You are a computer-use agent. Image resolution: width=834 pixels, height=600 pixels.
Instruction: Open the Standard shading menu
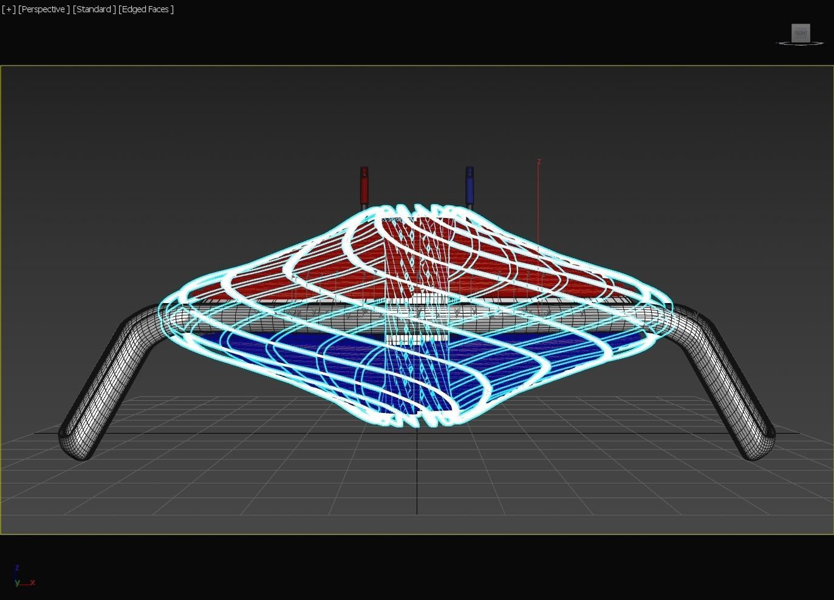(x=94, y=9)
